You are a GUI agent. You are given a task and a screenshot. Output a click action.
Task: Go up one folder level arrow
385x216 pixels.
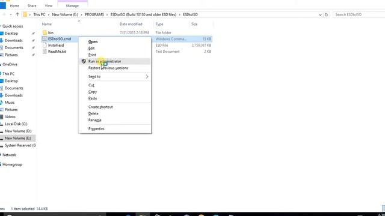(x=17, y=14)
